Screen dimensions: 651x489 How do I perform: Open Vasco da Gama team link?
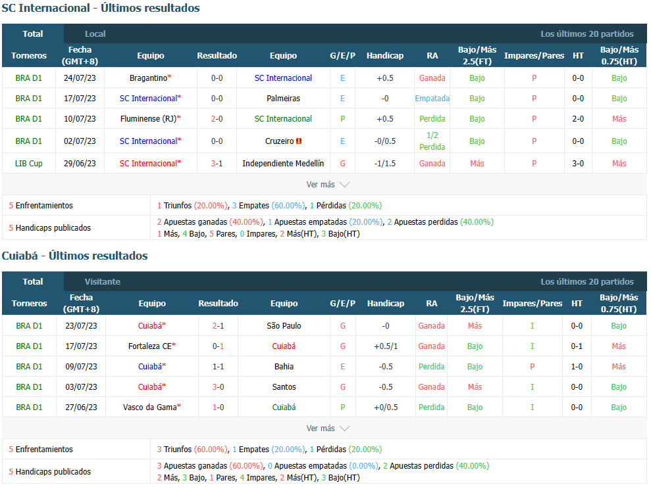[150, 407]
